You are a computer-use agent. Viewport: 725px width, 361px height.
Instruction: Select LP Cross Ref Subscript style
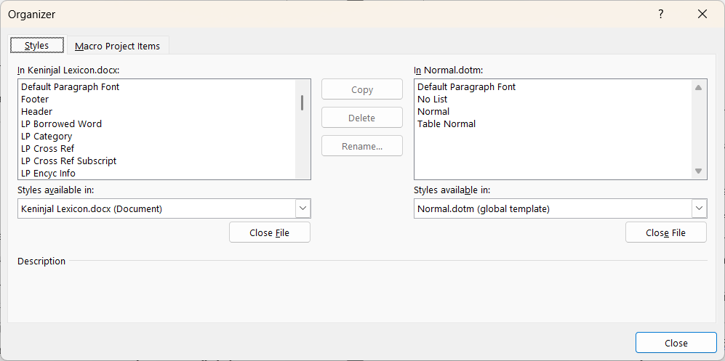[x=68, y=161]
